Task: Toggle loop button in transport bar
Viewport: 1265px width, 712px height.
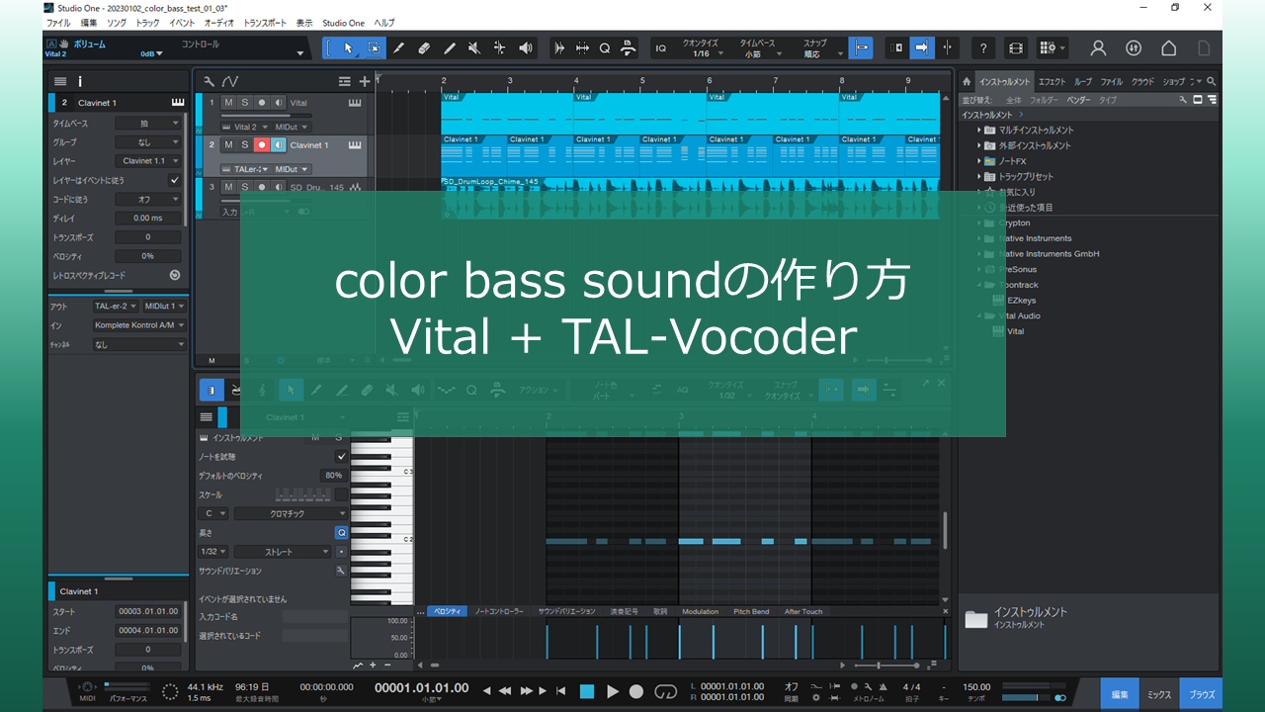Action: [666, 691]
